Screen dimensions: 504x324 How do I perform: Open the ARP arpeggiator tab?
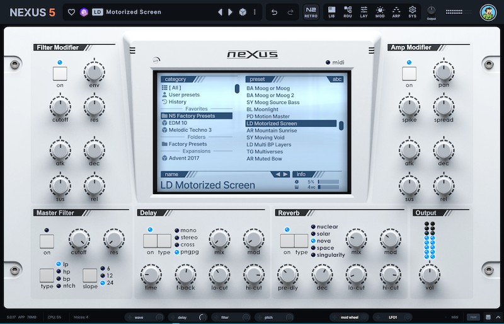coord(396,12)
